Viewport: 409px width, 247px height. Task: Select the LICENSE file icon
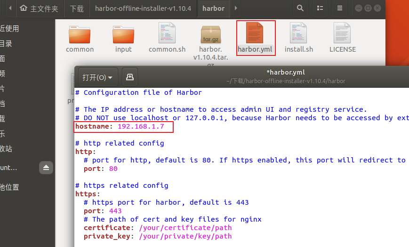coord(342,33)
